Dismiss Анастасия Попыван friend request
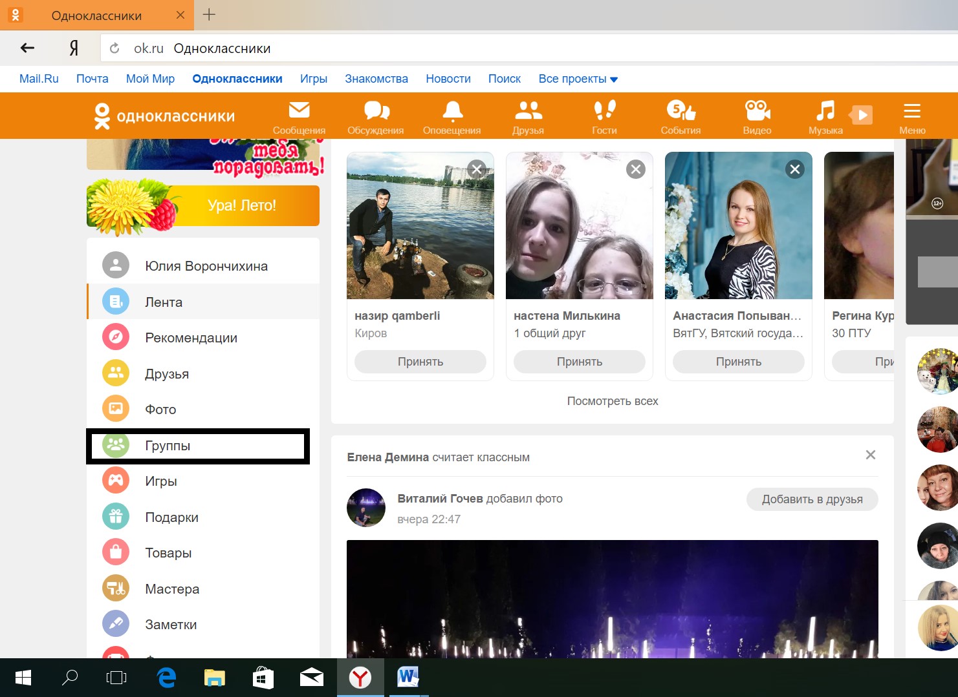The height and width of the screenshot is (697, 958). coord(795,169)
